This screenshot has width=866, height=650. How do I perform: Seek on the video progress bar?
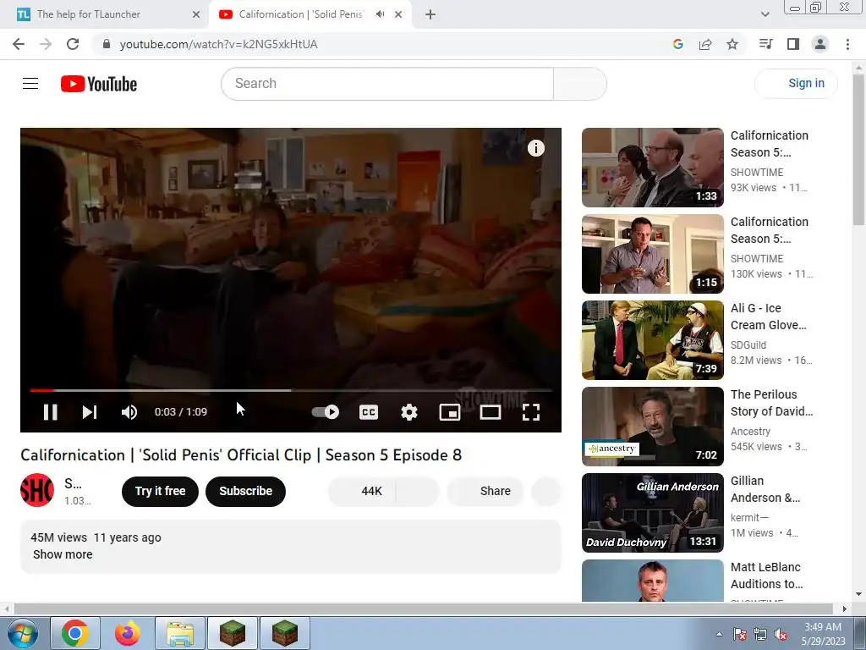[291, 390]
